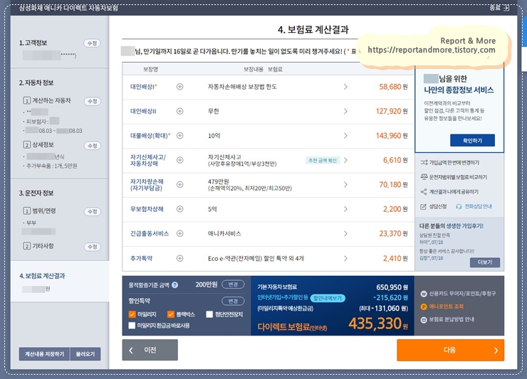Click the 신용카드 무이자 W icon
The height and width of the screenshot is (379, 527).
point(424,294)
